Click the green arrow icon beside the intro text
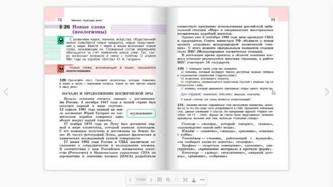The image size is (333, 187). coord(61,41)
